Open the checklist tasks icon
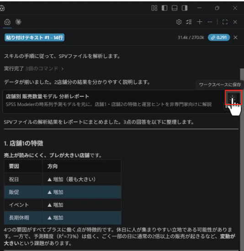This screenshot has width=244, height=251. pos(189,22)
